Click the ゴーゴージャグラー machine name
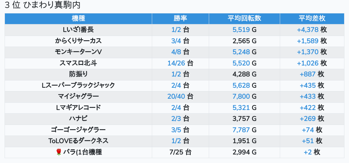Screen dimensions: 349x163 [x=78, y=130]
